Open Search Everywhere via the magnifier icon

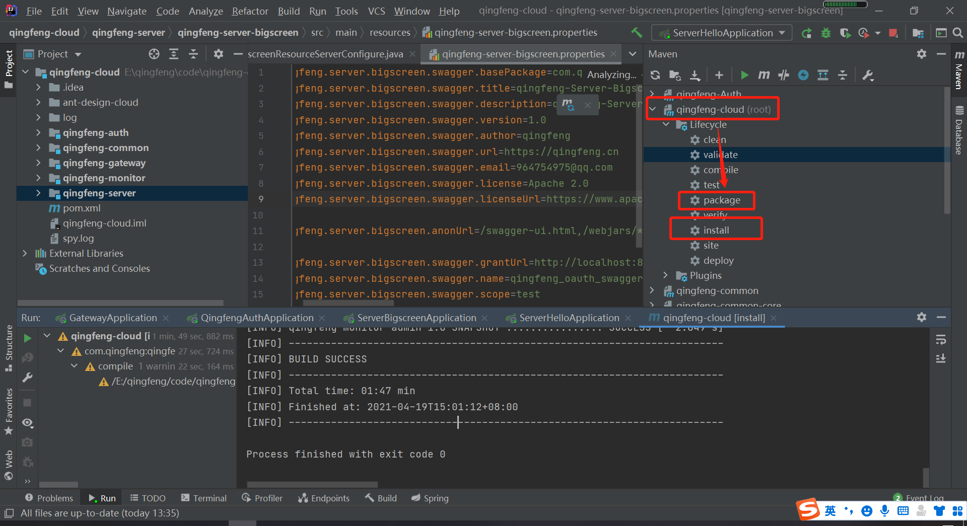pos(958,33)
